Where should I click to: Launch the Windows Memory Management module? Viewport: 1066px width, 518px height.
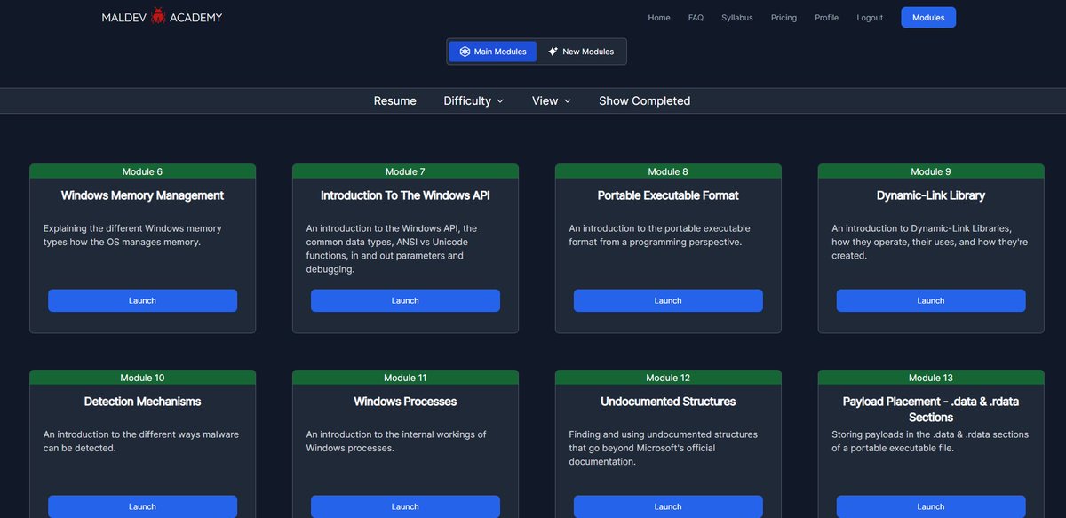click(x=142, y=300)
